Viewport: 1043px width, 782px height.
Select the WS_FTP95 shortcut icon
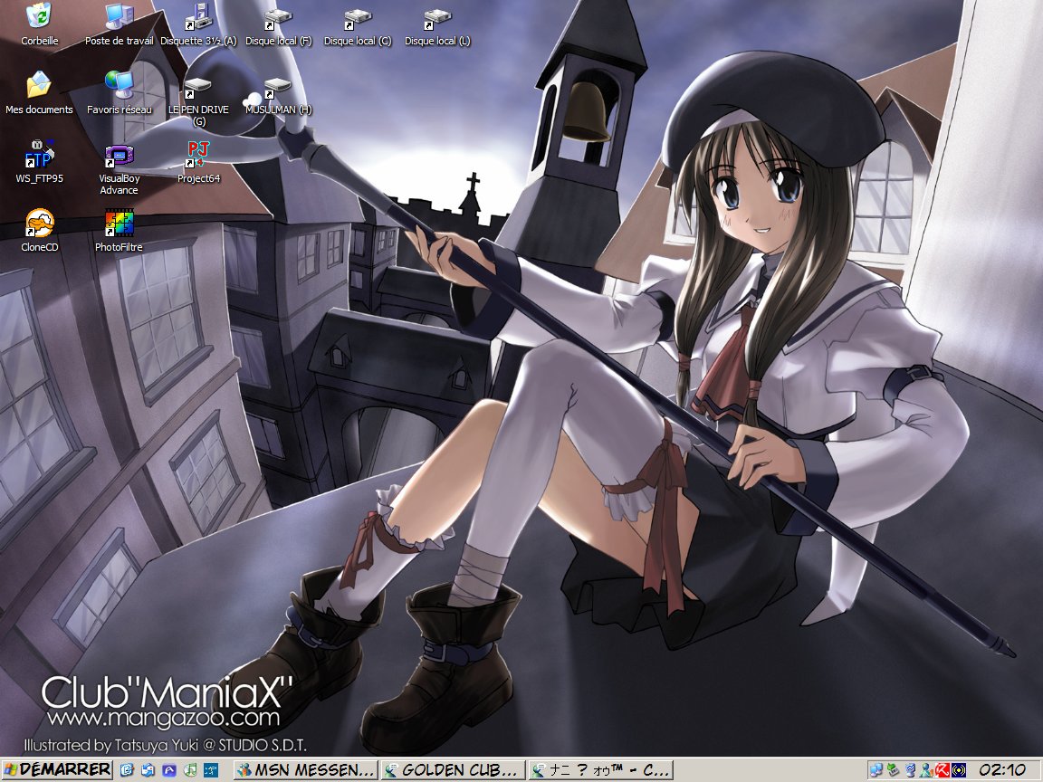[x=39, y=162]
